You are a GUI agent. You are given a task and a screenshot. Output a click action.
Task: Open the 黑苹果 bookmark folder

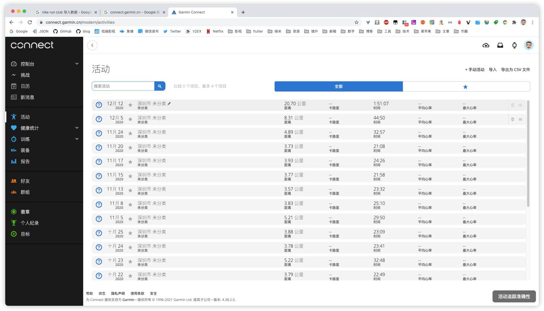click(422, 31)
